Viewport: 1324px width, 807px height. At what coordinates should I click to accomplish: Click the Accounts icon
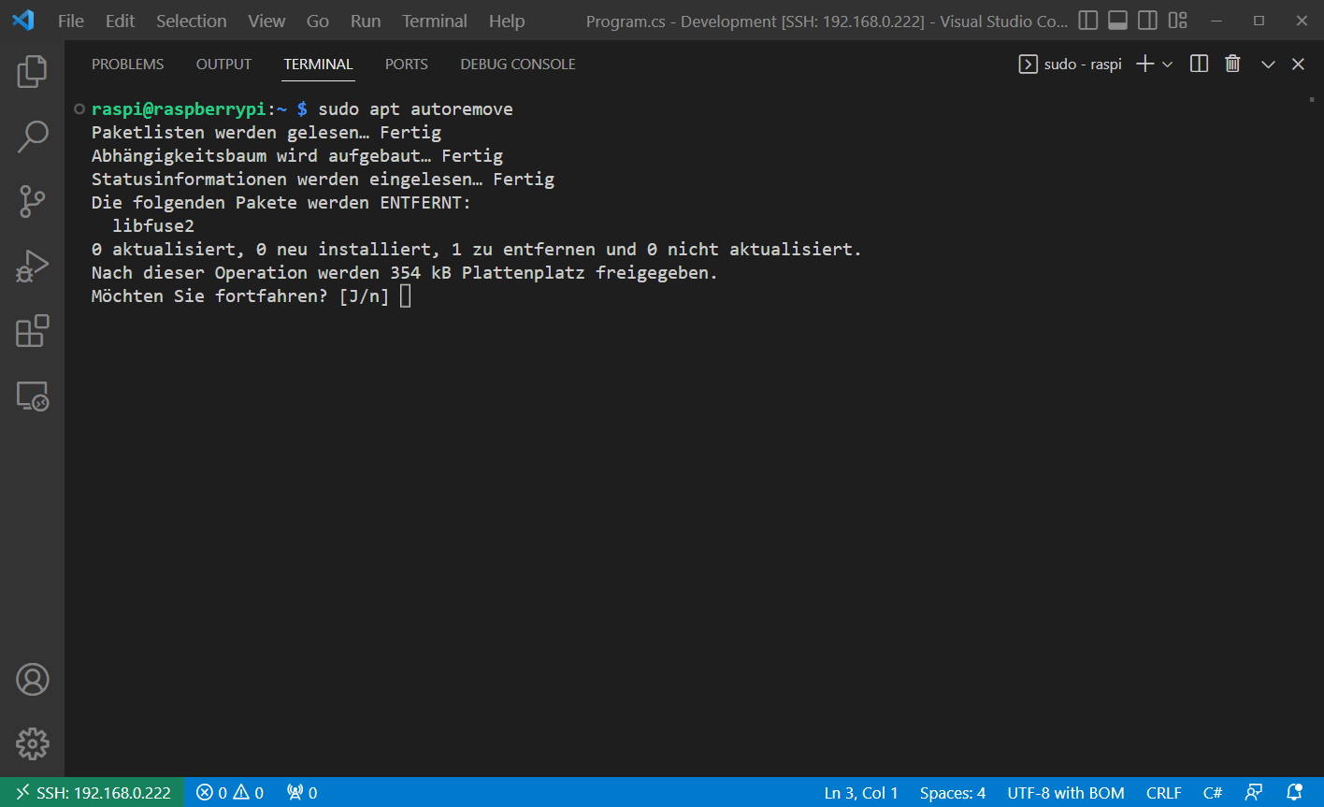[x=32, y=680]
